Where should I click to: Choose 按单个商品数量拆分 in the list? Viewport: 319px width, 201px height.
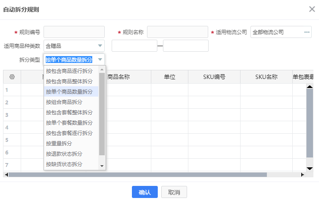pos(71,91)
